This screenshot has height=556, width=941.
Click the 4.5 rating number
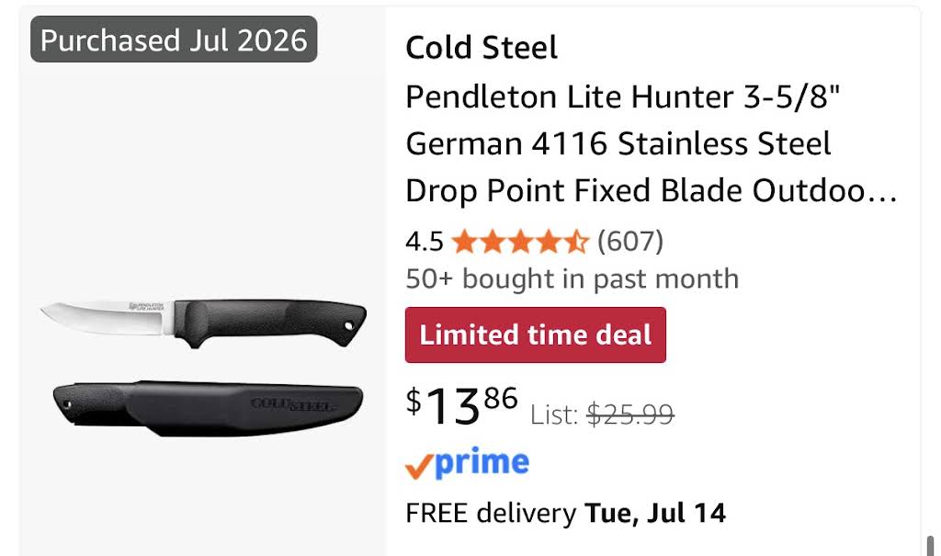coord(425,242)
